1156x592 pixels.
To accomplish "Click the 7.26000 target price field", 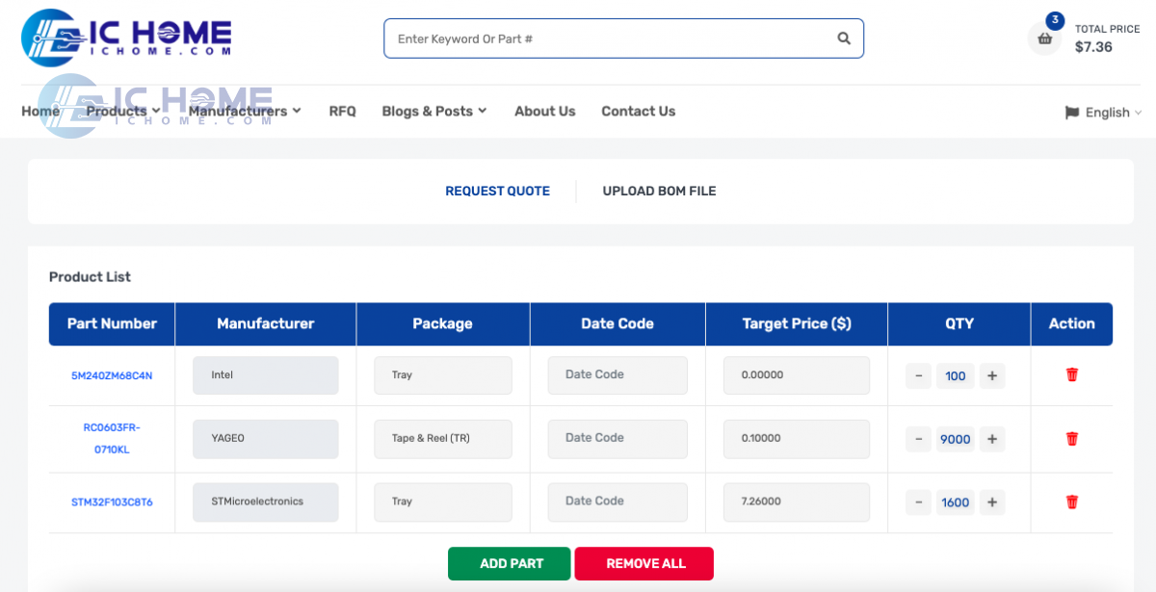I will (x=797, y=502).
